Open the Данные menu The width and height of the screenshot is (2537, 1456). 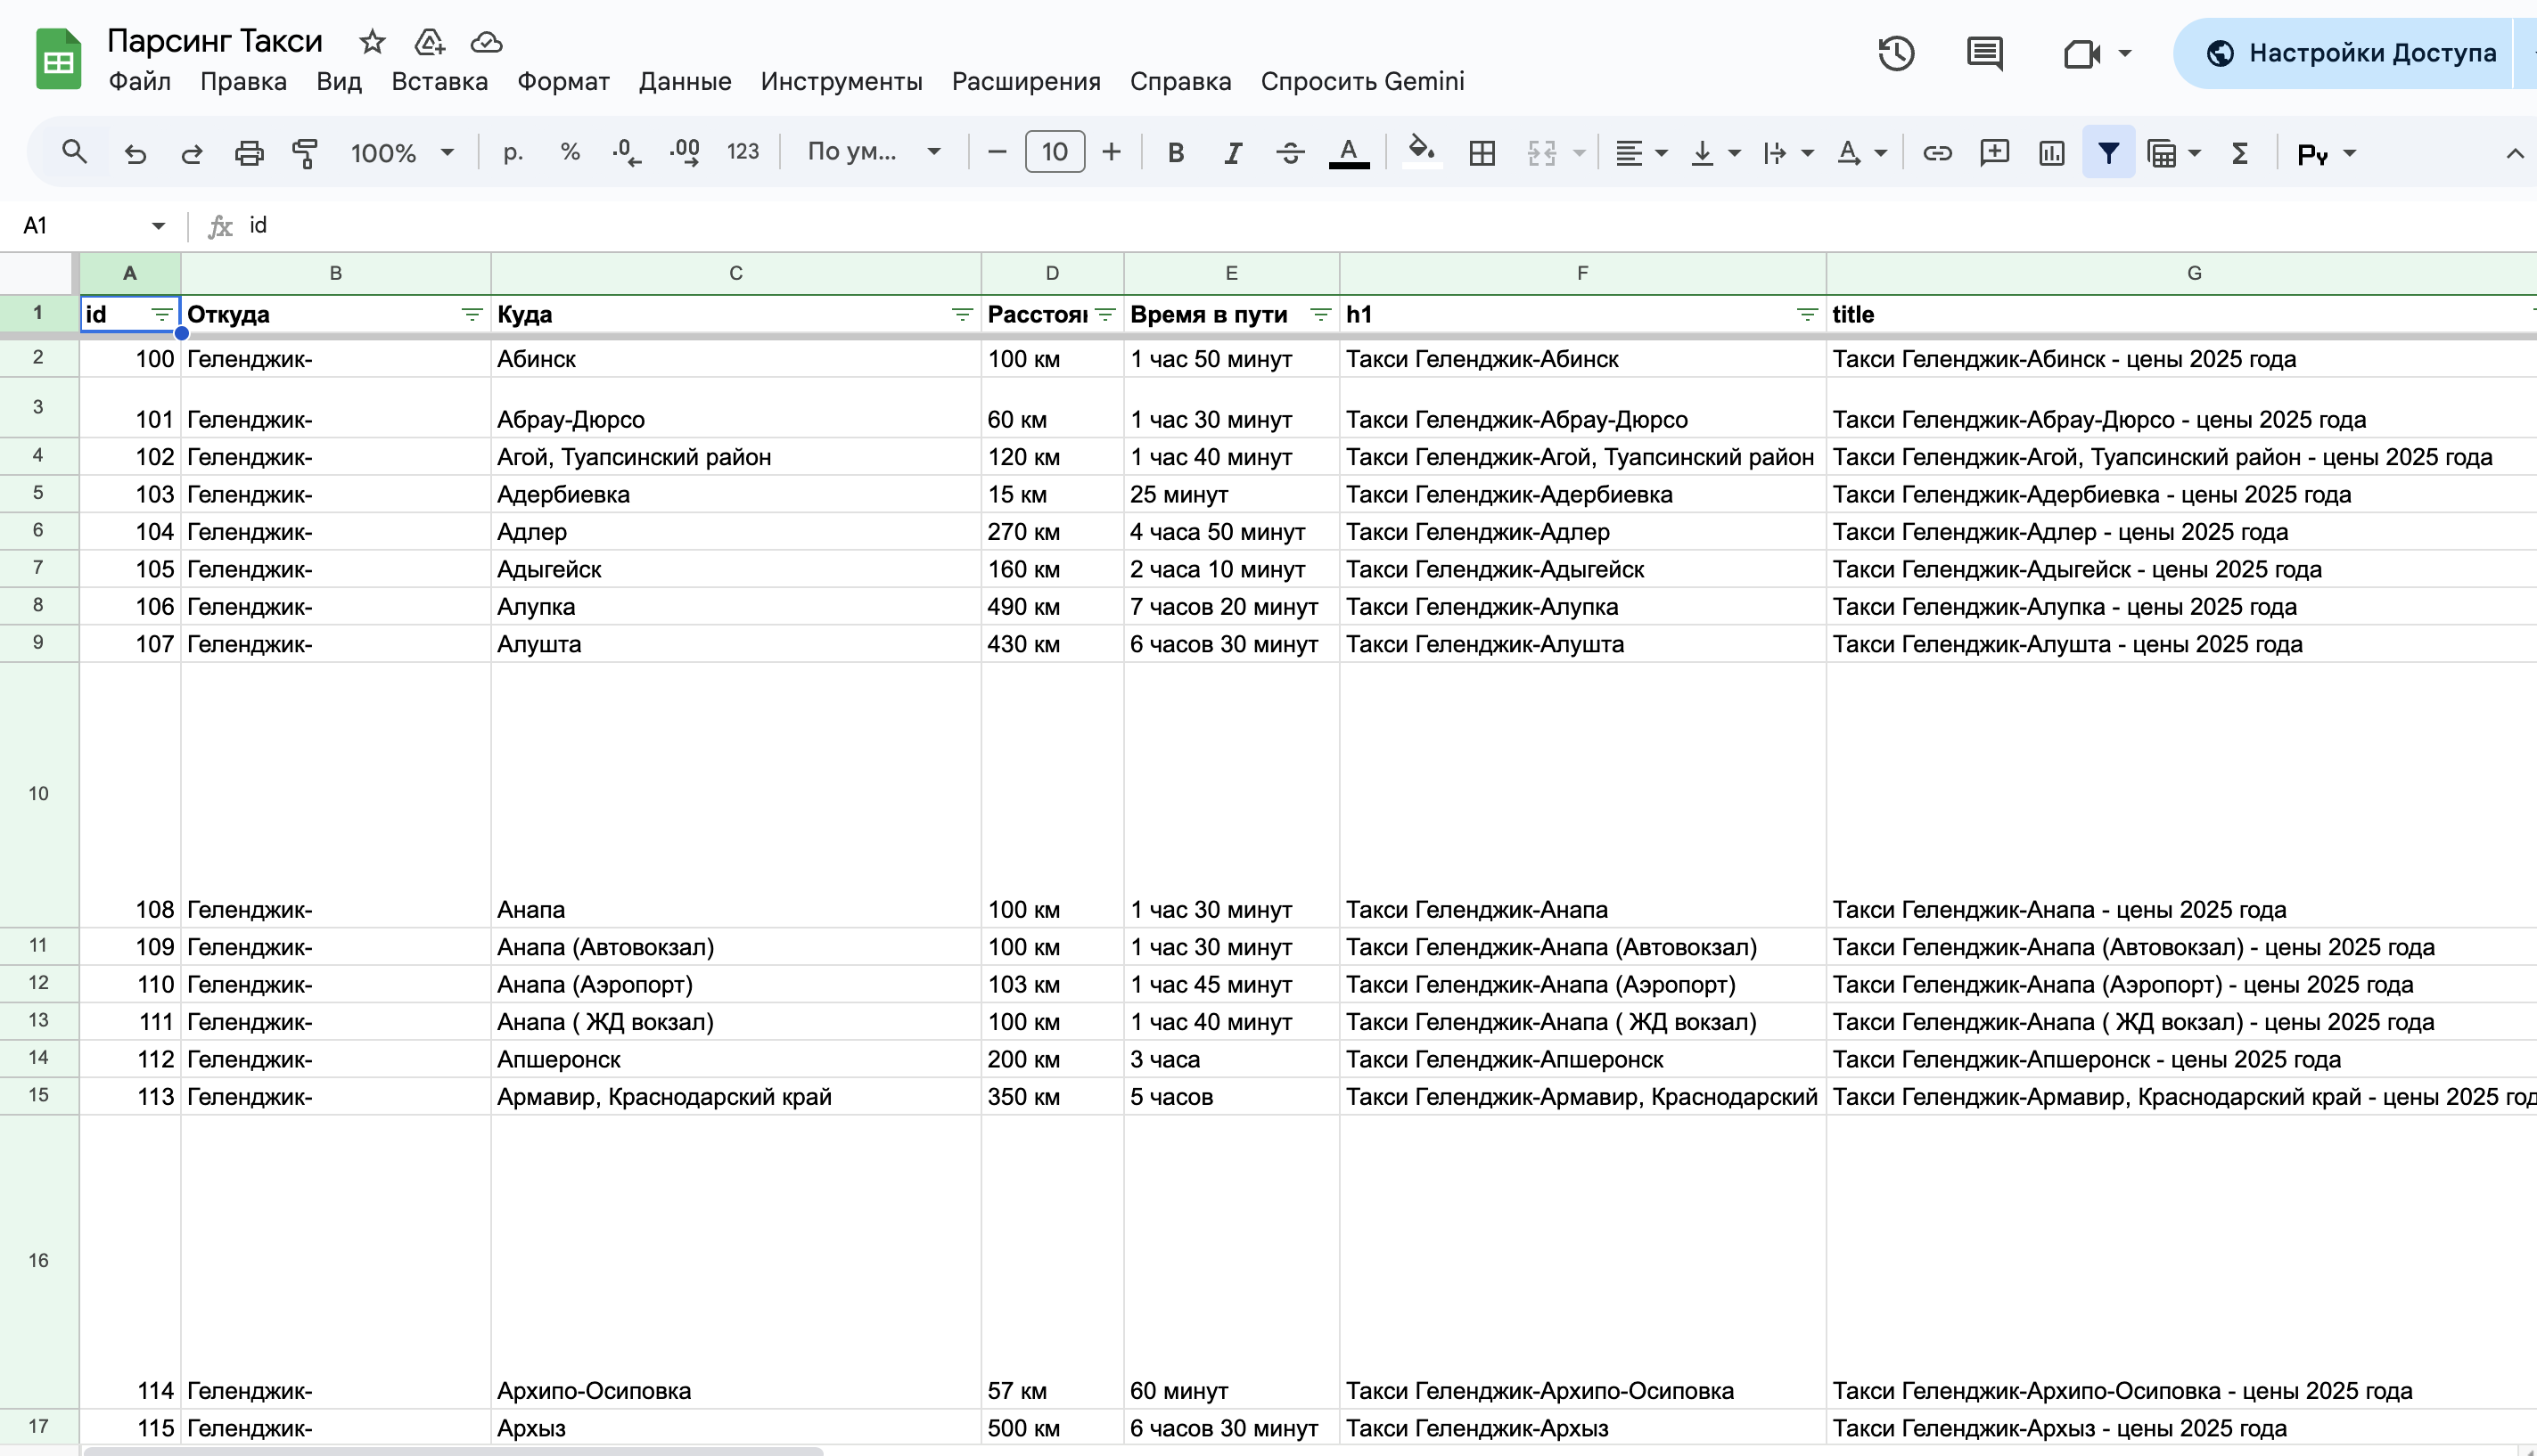pos(685,81)
